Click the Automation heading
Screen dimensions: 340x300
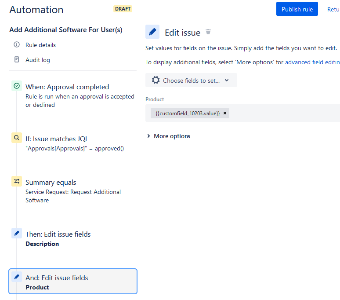click(36, 10)
